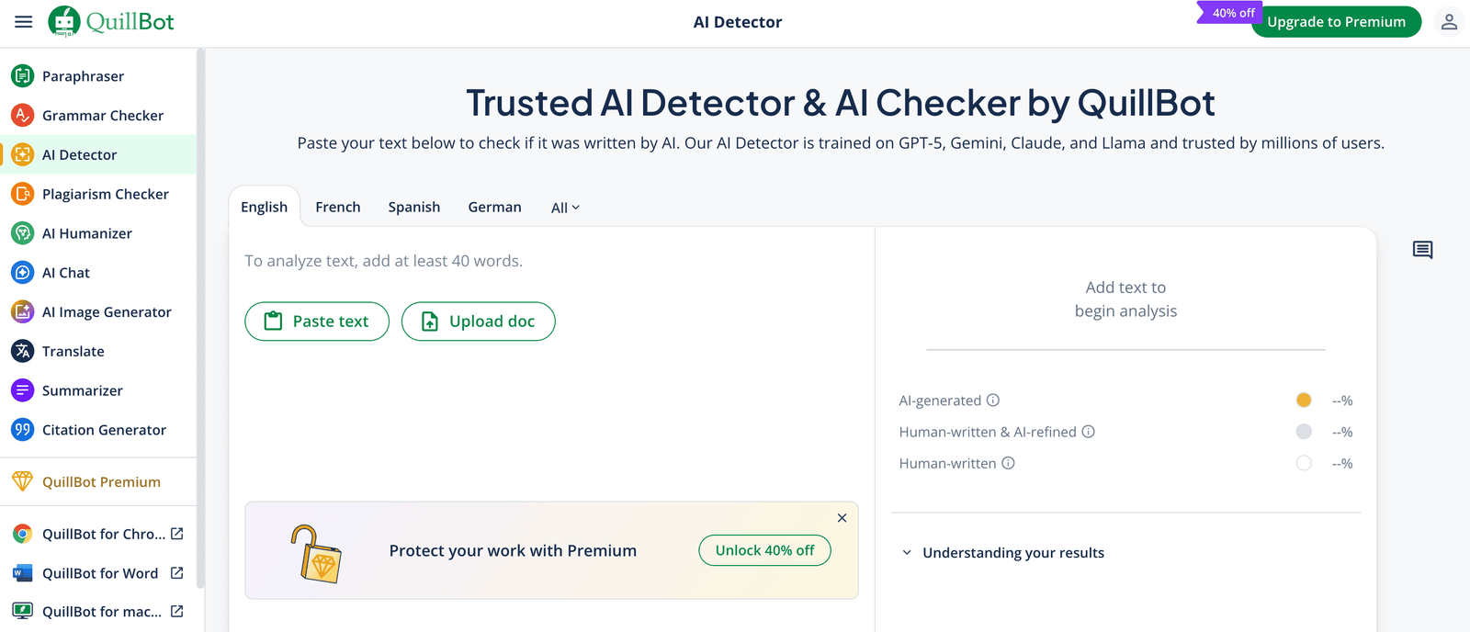
Task: Click the orange AI-generated color dot
Action: (1304, 400)
